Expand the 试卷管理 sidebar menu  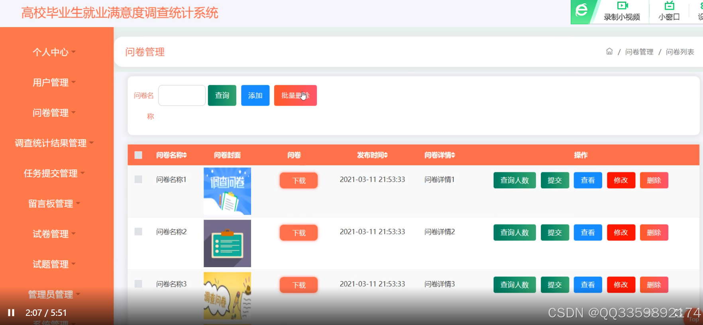point(54,234)
